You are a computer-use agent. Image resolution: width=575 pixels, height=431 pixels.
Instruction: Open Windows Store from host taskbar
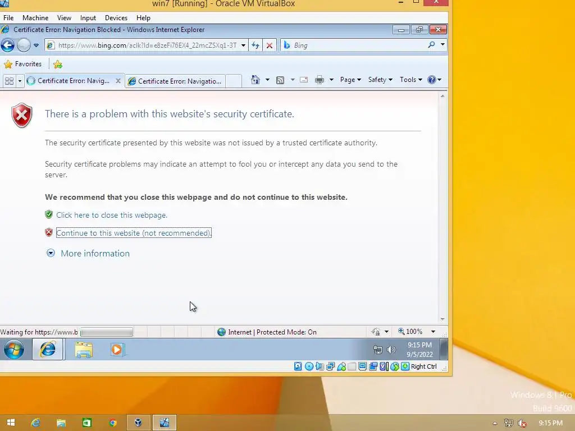(87, 423)
